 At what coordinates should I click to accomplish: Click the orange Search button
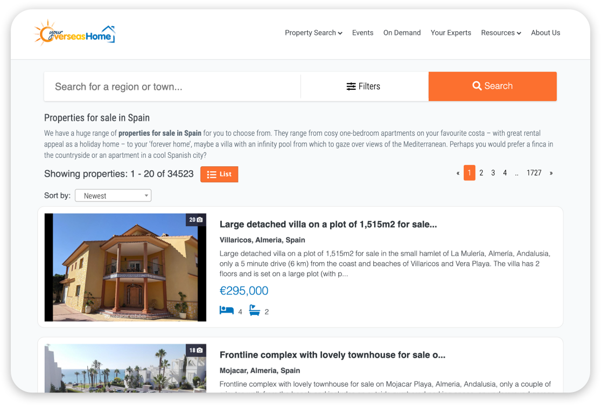coord(493,86)
